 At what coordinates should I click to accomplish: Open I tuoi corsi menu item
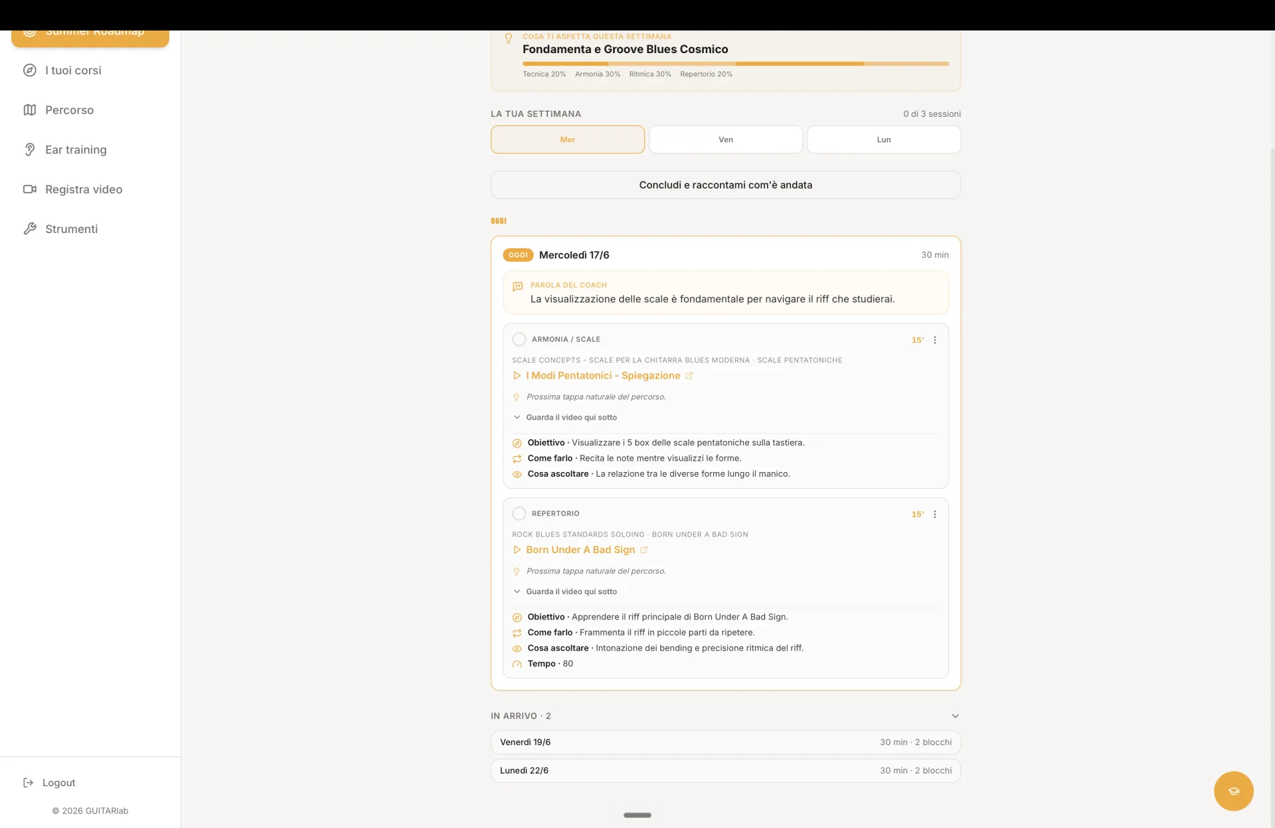click(73, 70)
